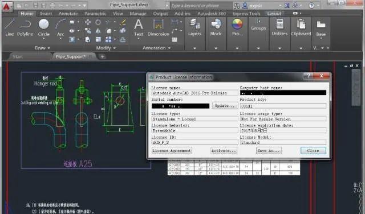Click the Close button in license dialog

pyautogui.click(x=313, y=151)
